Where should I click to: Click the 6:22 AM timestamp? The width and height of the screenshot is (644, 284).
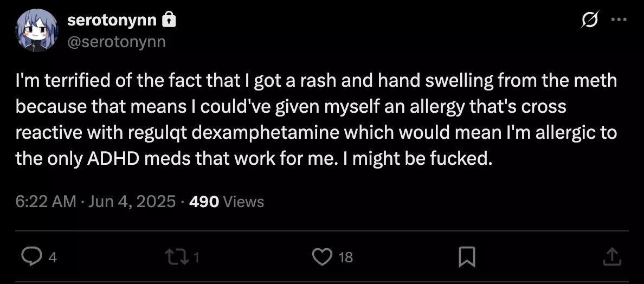click(x=46, y=202)
